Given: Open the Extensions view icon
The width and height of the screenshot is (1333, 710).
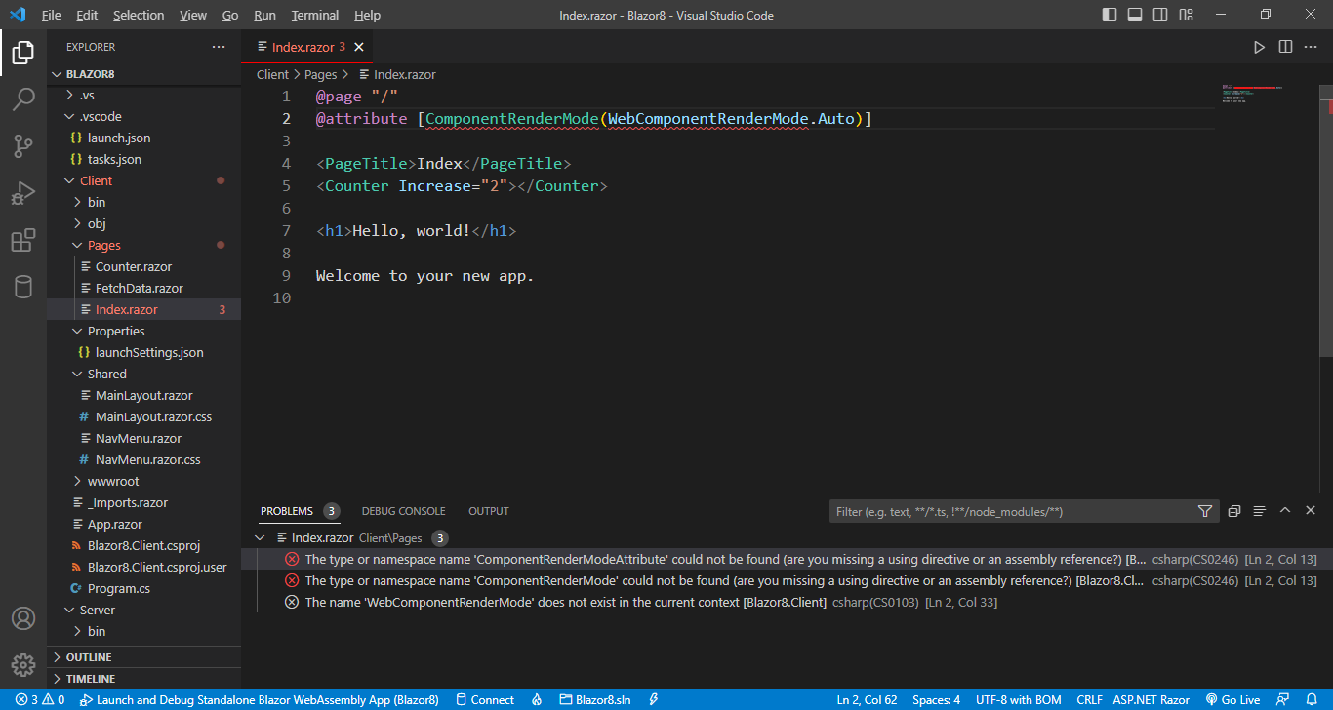Looking at the screenshot, I should click(23, 240).
